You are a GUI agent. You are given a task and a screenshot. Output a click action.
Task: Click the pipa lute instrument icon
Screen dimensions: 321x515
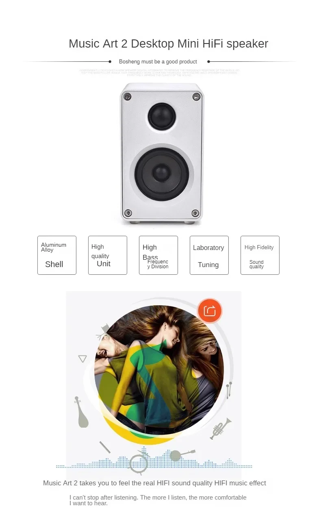tap(81, 412)
